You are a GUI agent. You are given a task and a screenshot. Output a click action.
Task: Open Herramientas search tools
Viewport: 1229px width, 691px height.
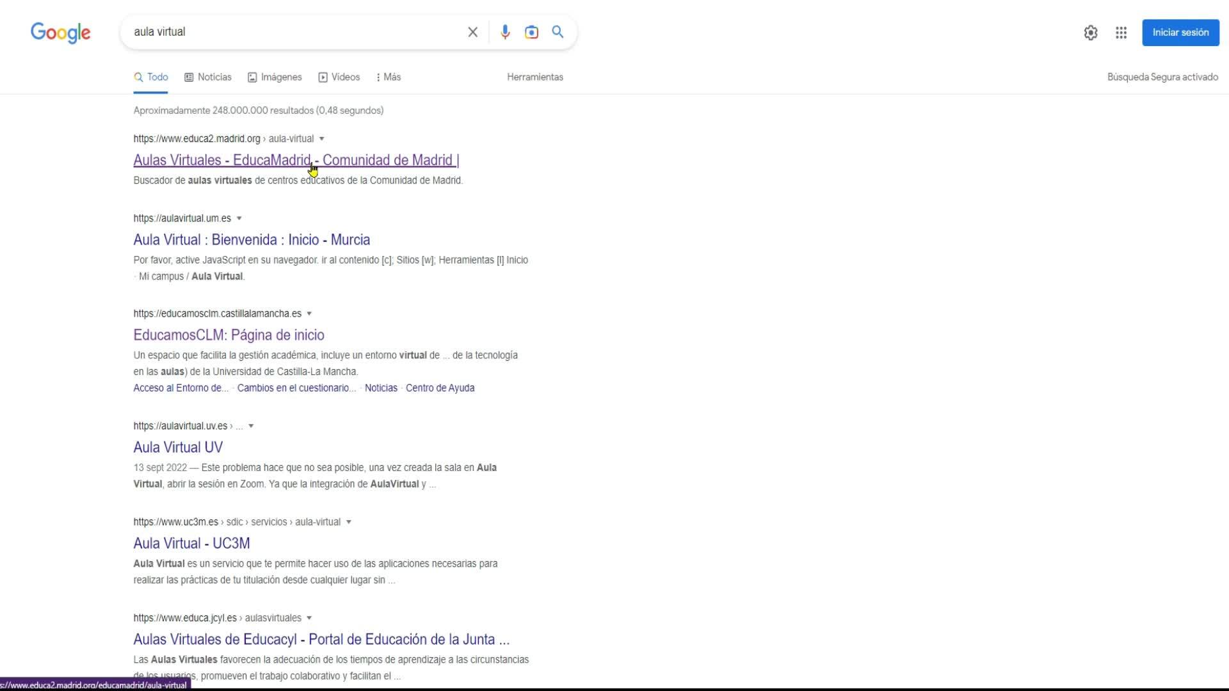535,77
